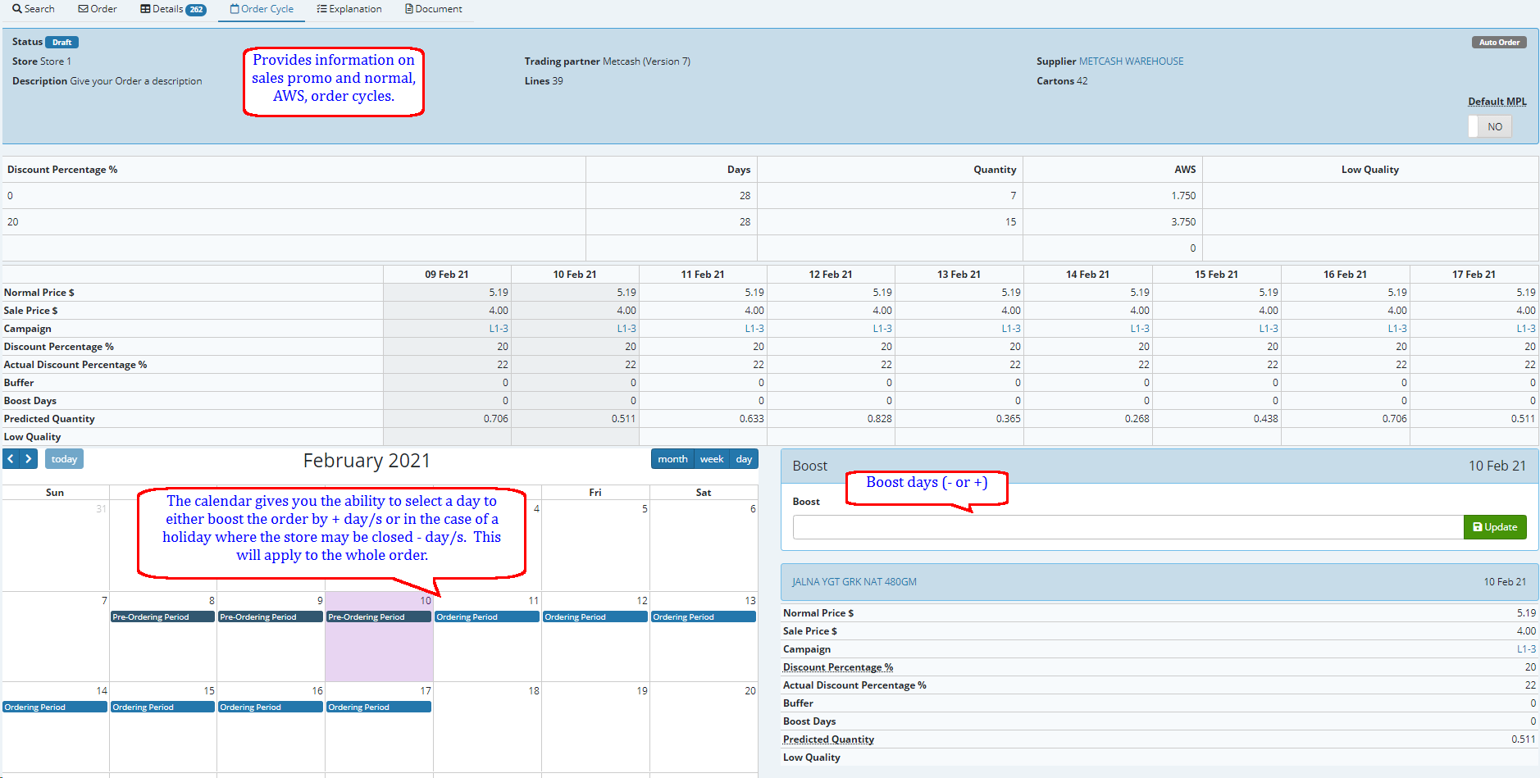This screenshot has width=1540, height=778.
Task: Open L1-3 campaign link for 12 Feb 21
Action: point(882,329)
